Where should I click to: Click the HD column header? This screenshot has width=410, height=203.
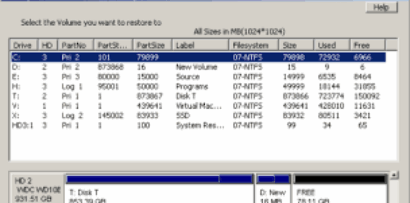[x=48, y=45]
